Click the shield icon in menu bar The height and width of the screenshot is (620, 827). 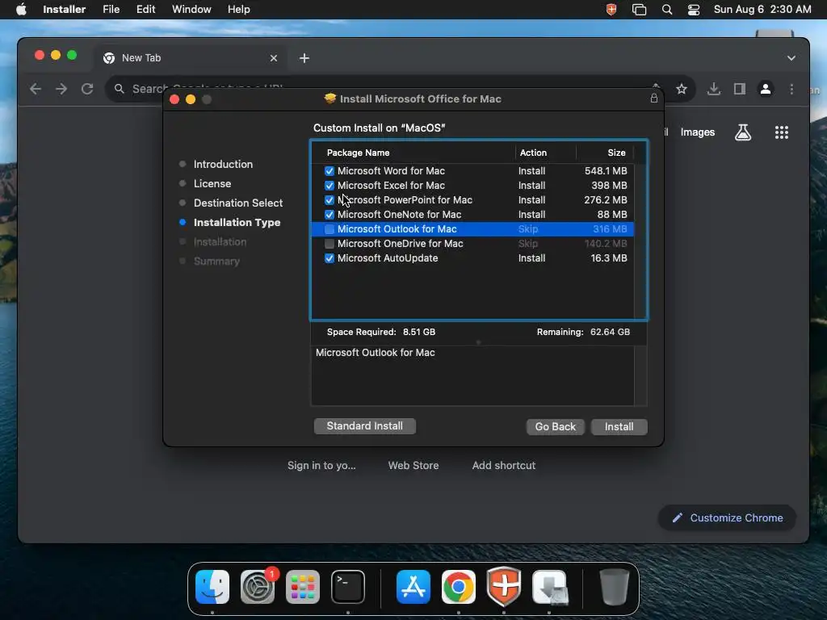[611, 9]
